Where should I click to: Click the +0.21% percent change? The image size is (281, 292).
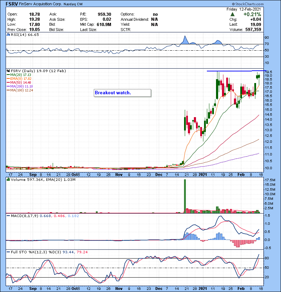[x=252, y=14]
